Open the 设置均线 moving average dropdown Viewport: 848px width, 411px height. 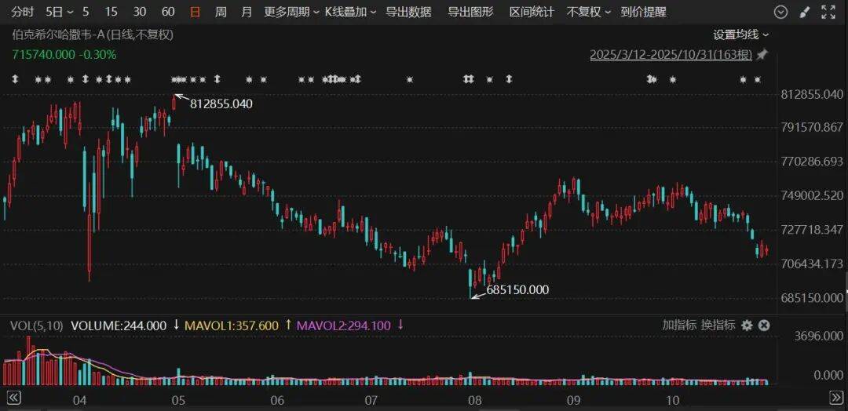tap(740, 35)
